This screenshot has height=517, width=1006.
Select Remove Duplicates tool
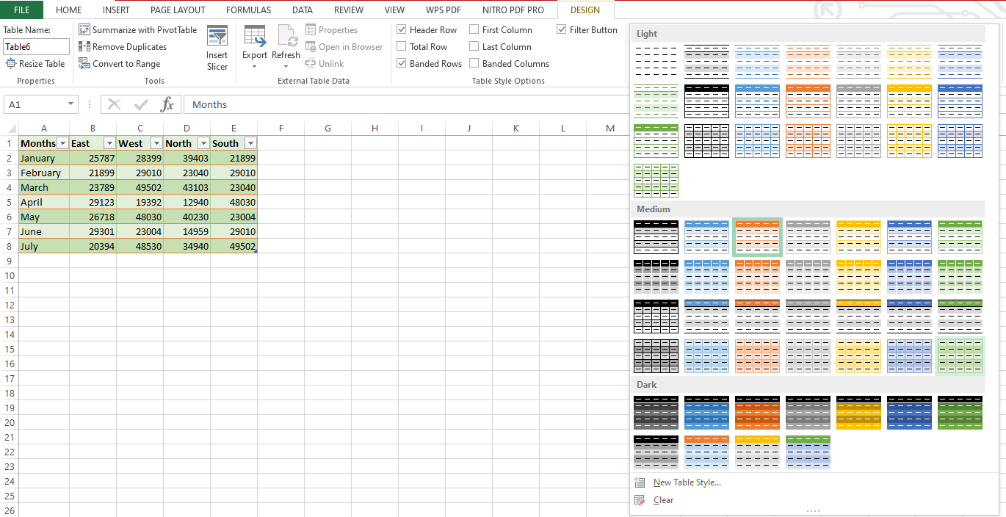tap(127, 46)
